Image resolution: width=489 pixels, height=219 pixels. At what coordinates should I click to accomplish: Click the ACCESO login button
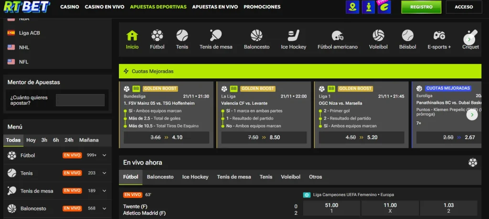[464, 7]
